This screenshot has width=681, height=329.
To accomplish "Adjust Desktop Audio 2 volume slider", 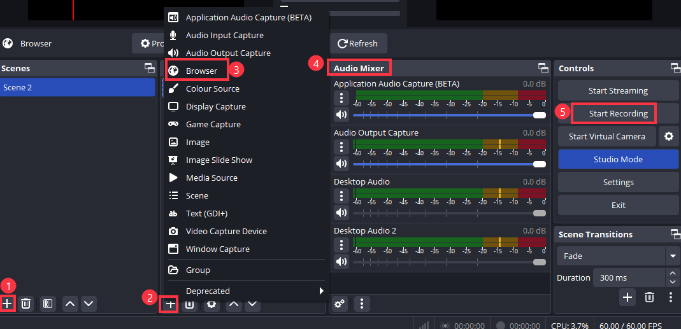I will coord(450,262).
